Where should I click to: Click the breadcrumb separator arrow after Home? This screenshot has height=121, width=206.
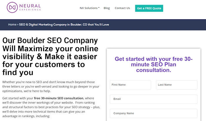(18, 25)
